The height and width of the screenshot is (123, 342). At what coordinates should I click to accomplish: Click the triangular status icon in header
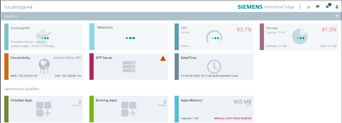pos(308,7)
